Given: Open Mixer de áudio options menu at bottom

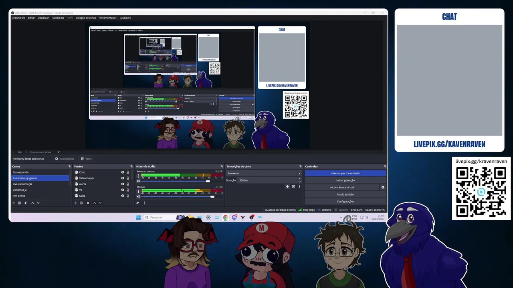Looking at the screenshot, I should pyautogui.click(x=144, y=203).
